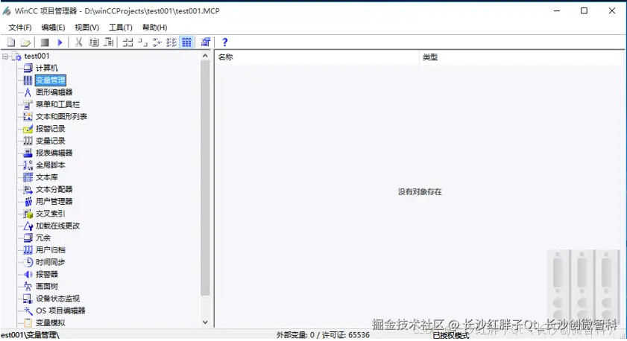Click the New project toolbar icon
The image size is (627, 341).
point(11,42)
